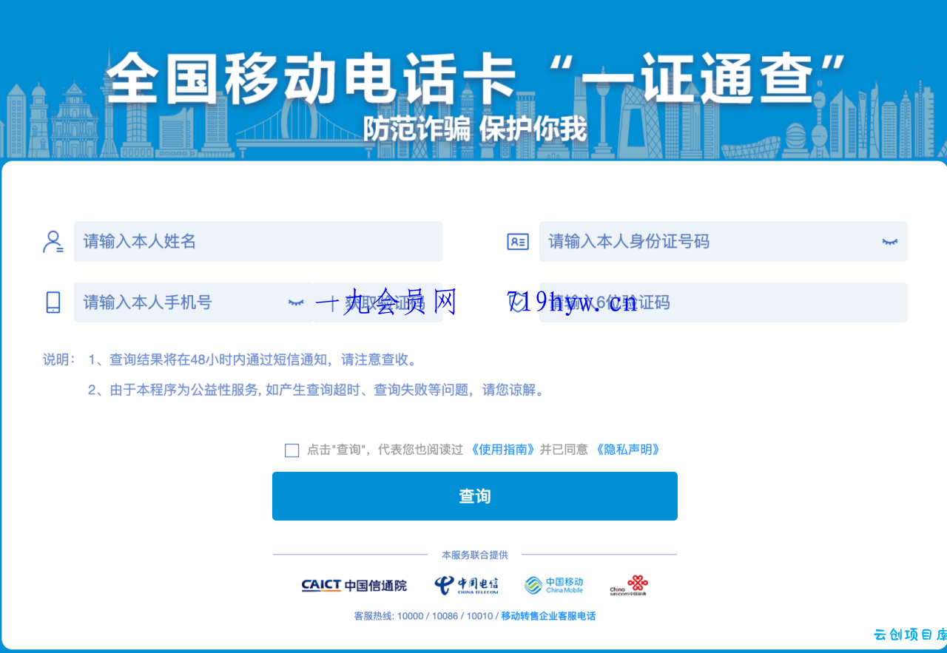Toggle ID number visibility eye icon
Viewport: 947px width, 653px height.
[889, 242]
